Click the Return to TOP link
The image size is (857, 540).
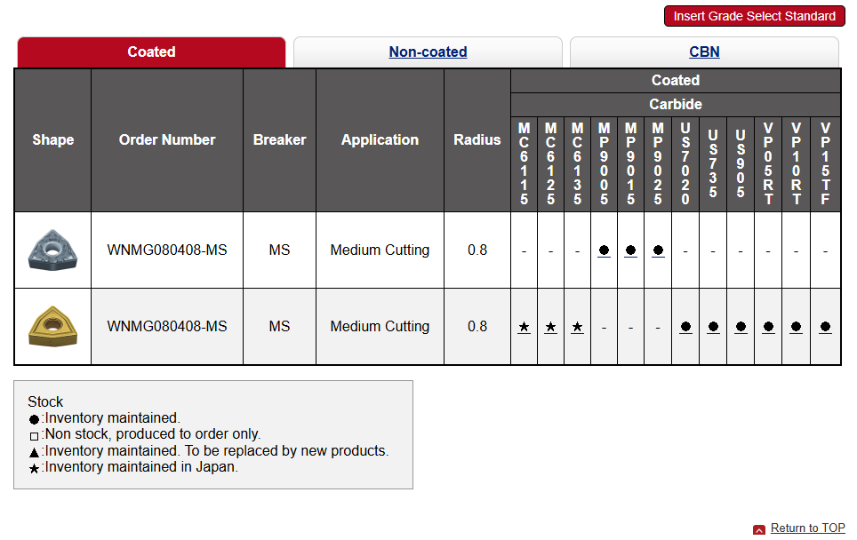click(x=807, y=528)
